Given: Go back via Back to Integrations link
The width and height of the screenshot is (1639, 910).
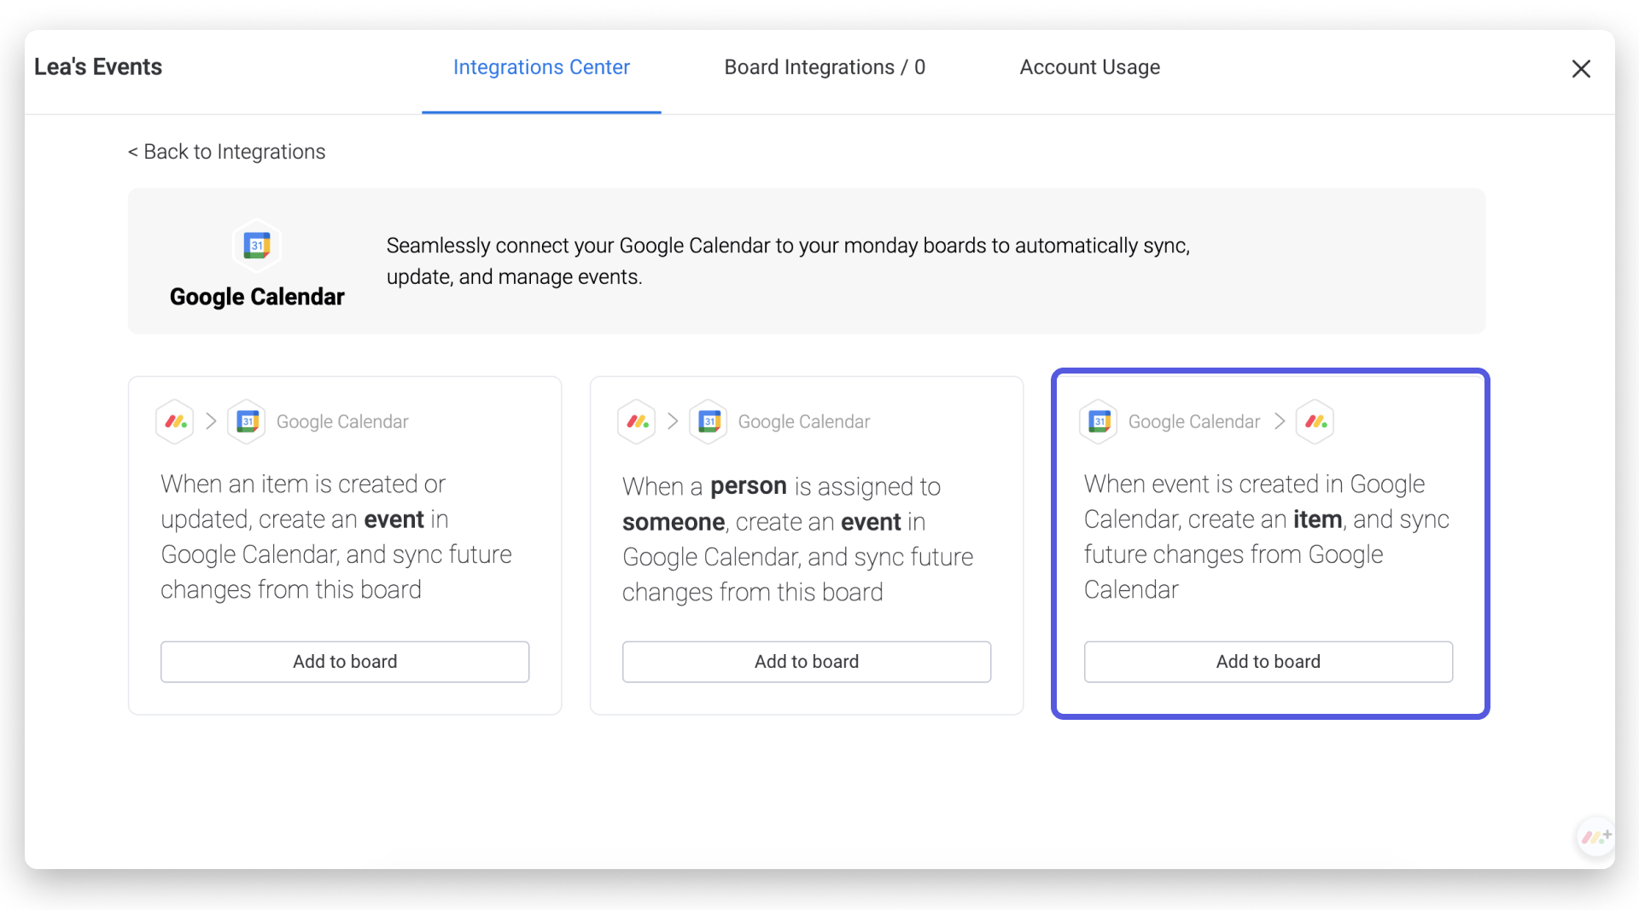Looking at the screenshot, I should click(x=227, y=152).
